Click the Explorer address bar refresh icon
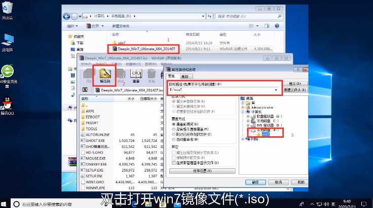This screenshot has width=373, height=208. [210, 16]
